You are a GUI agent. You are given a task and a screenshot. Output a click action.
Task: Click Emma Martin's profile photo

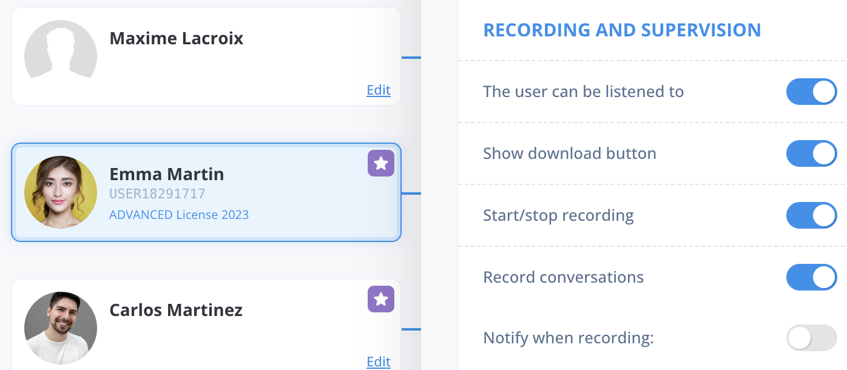coord(61,192)
